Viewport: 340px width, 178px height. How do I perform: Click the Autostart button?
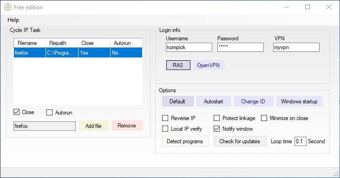coord(214,102)
